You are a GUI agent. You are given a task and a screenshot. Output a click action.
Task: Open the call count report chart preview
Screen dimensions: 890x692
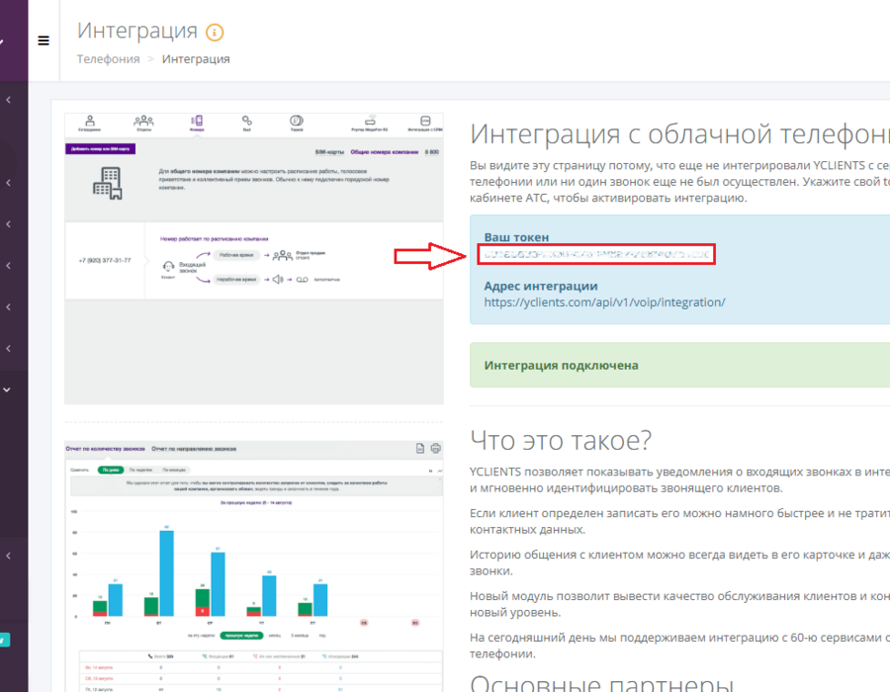(254, 566)
